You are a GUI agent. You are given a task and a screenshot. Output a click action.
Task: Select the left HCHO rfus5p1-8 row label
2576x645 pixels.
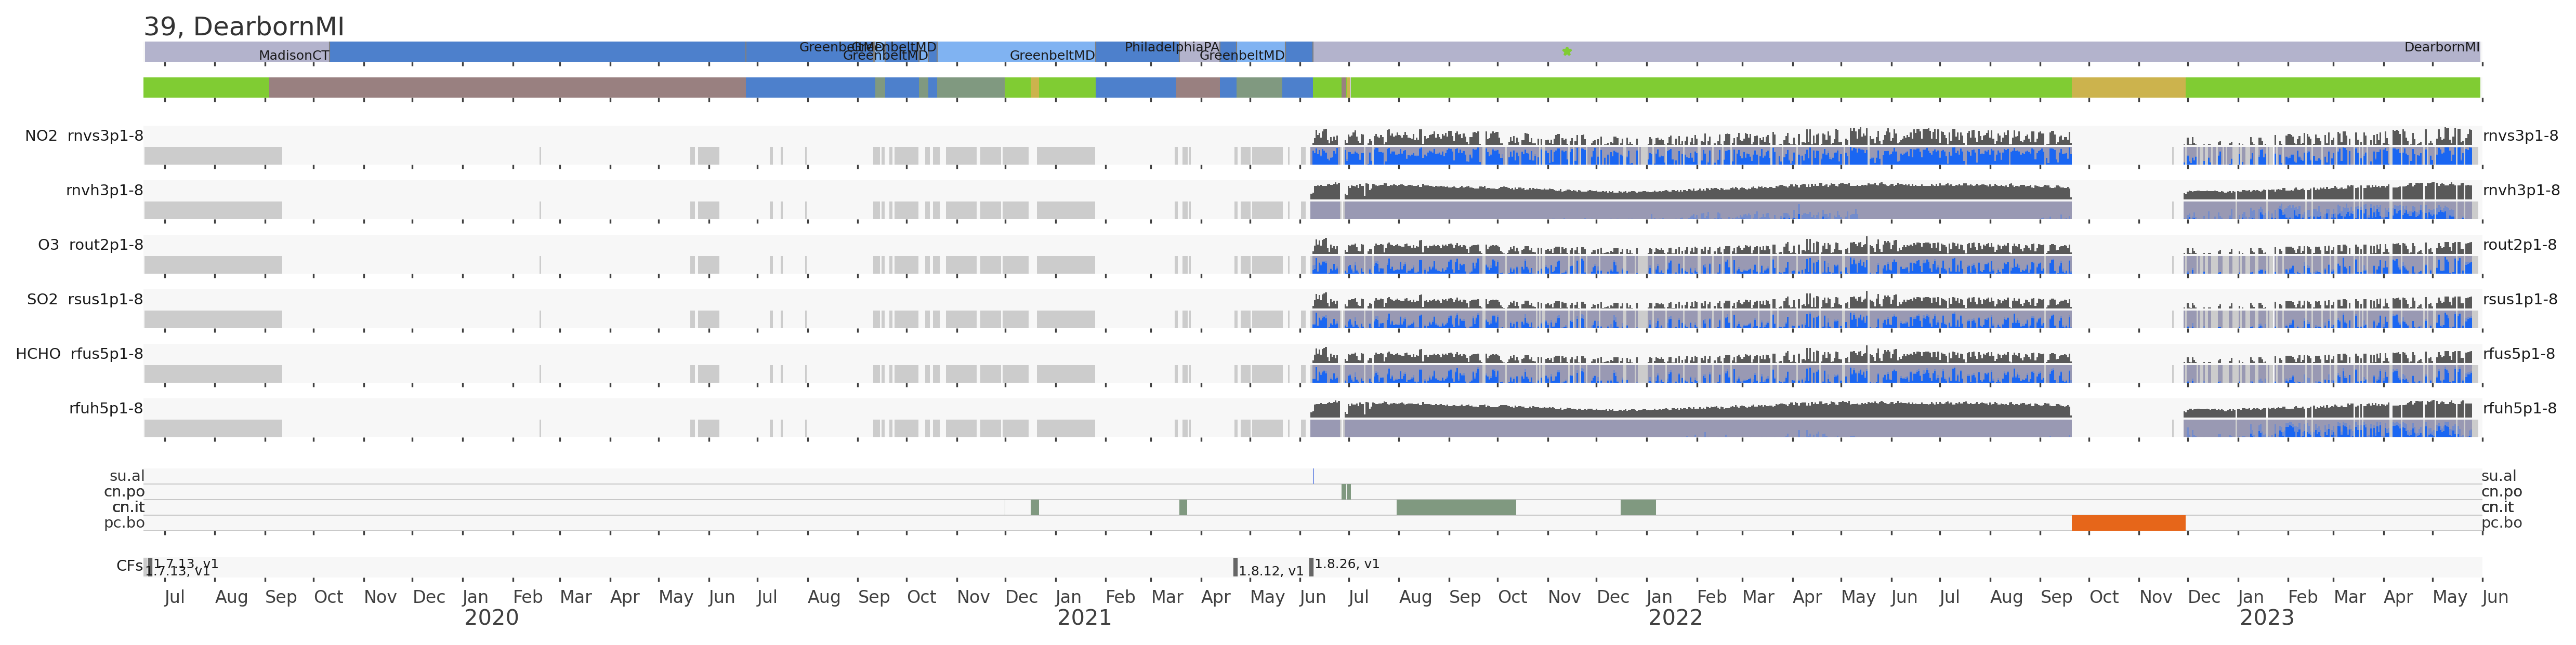pos(79,354)
